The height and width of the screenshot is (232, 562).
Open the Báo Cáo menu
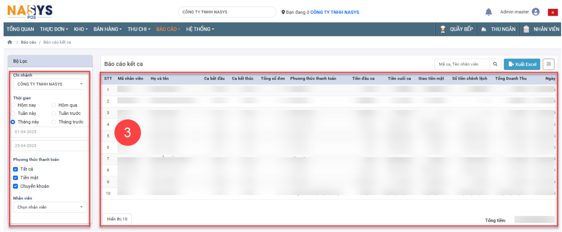point(168,29)
